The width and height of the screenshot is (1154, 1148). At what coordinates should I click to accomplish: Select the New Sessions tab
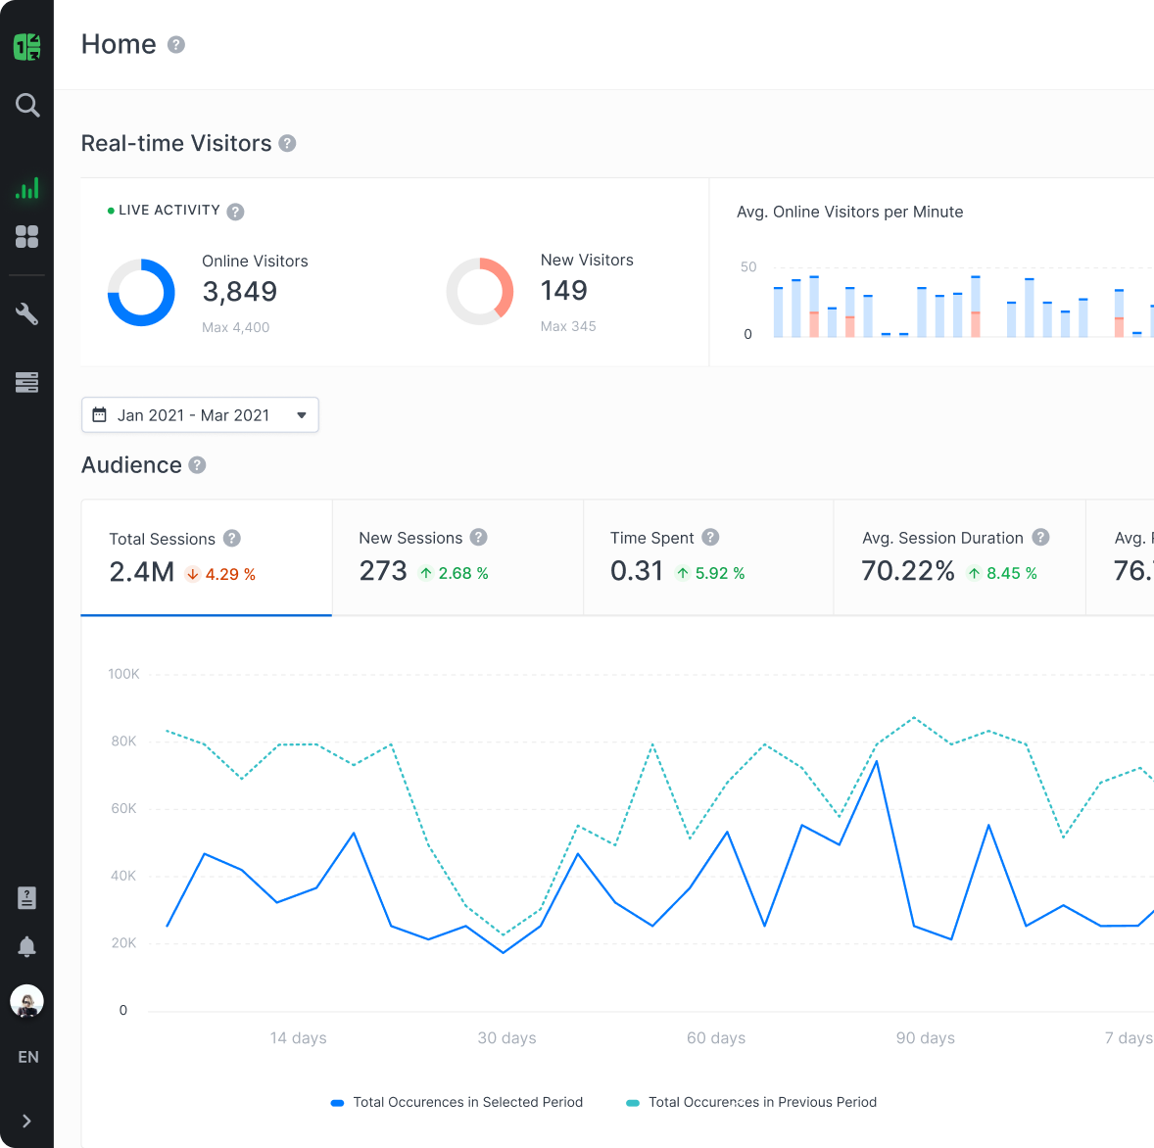(457, 557)
